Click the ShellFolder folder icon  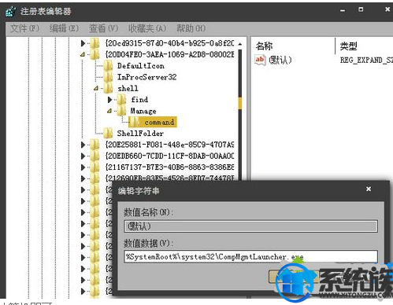(x=108, y=134)
